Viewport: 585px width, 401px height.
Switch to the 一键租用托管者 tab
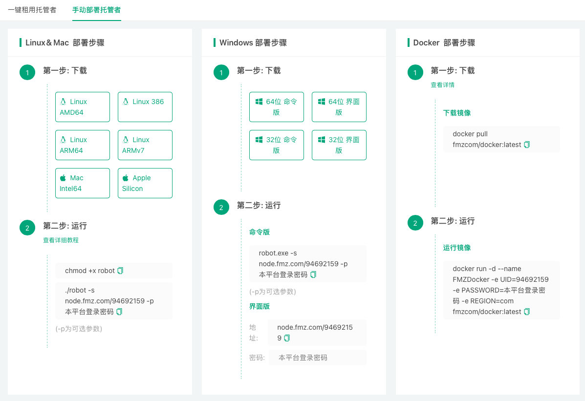32,9
